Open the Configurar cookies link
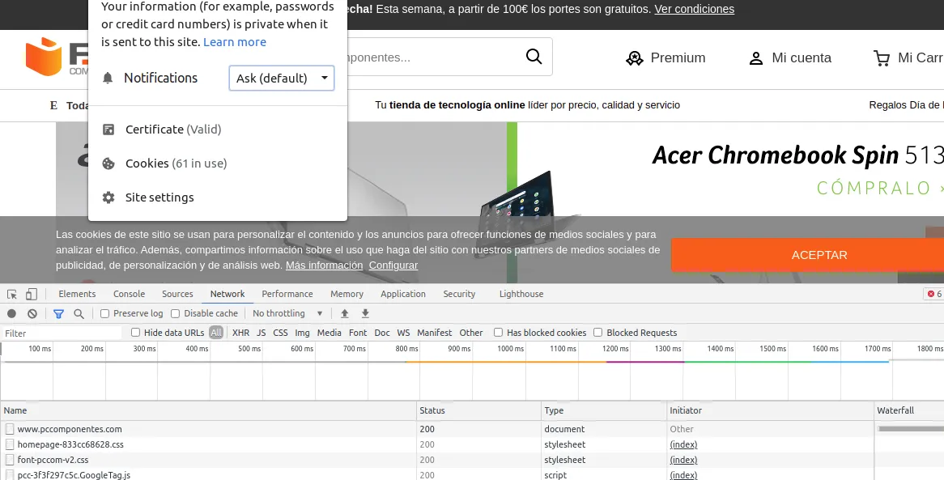944x480 pixels. point(393,265)
